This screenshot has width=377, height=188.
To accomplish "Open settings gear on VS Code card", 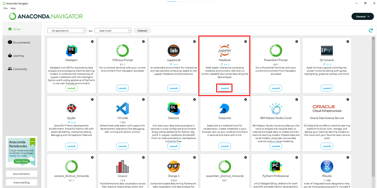I will pos(143,99).
